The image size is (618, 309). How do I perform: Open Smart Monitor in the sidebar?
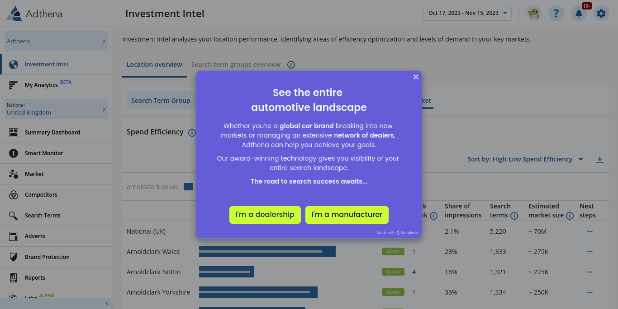44,153
